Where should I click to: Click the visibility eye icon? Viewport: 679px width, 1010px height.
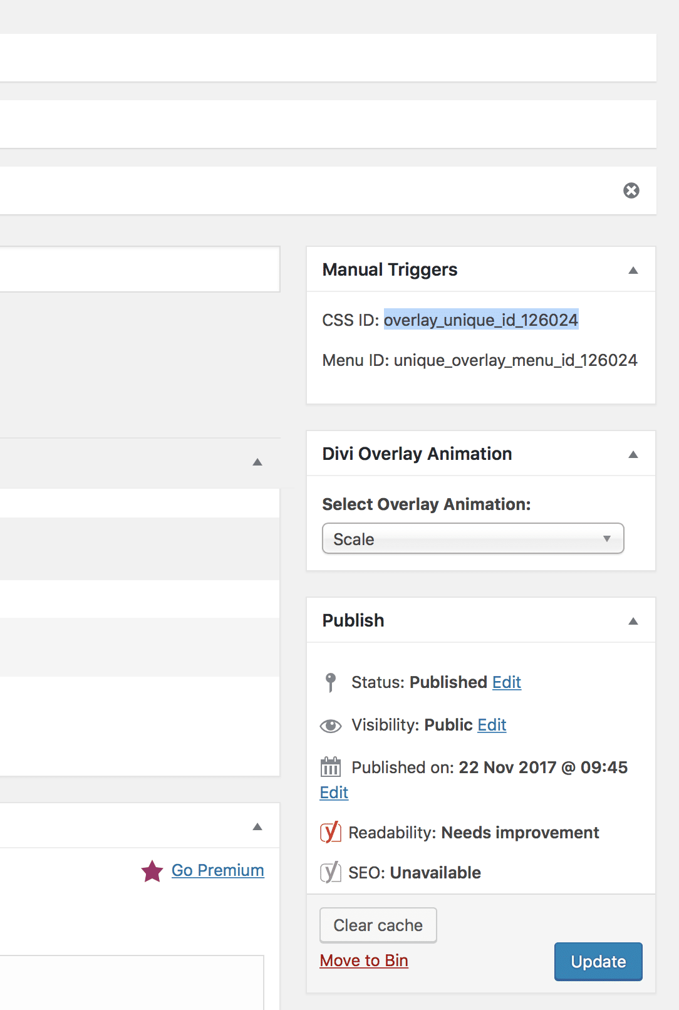click(x=331, y=726)
